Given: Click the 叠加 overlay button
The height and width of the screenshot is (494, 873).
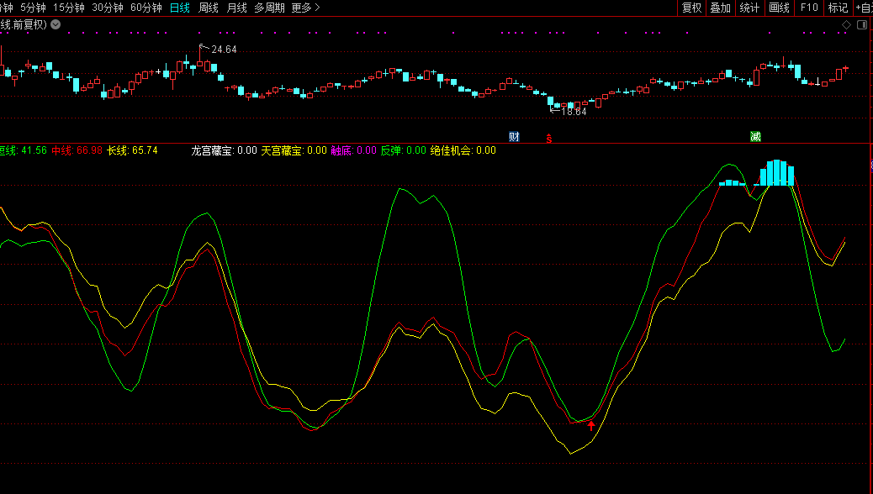Looking at the screenshot, I should (720, 8).
